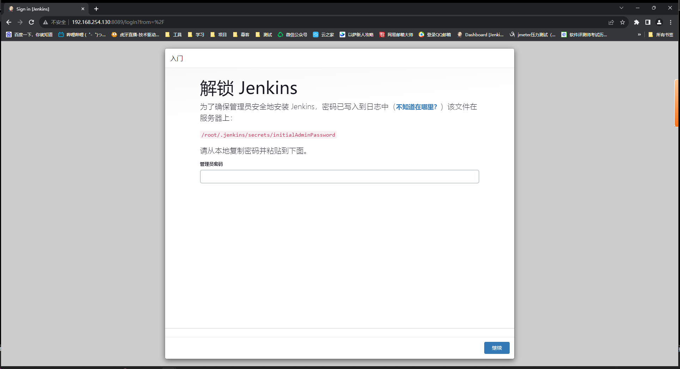Screen dimensions: 680x369
Task: Open the 网易邮箱大师 bookmark
Action: click(x=396, y=35)
